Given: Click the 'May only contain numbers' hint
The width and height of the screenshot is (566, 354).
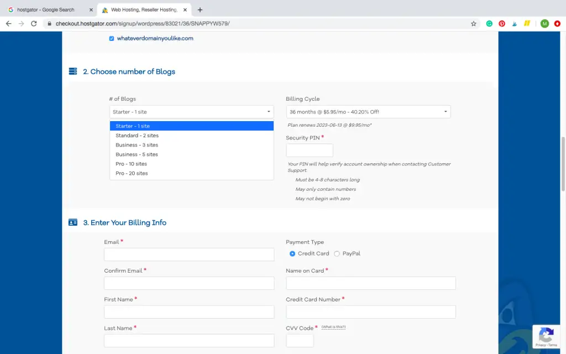Looking at the screenshot, I should (x=326, y=189).
